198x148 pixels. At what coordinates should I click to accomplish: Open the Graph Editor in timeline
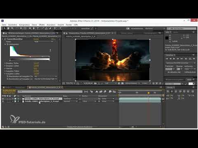pos(114,92)
